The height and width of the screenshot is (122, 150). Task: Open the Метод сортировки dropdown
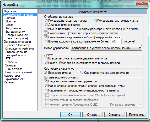click(106, 48)
